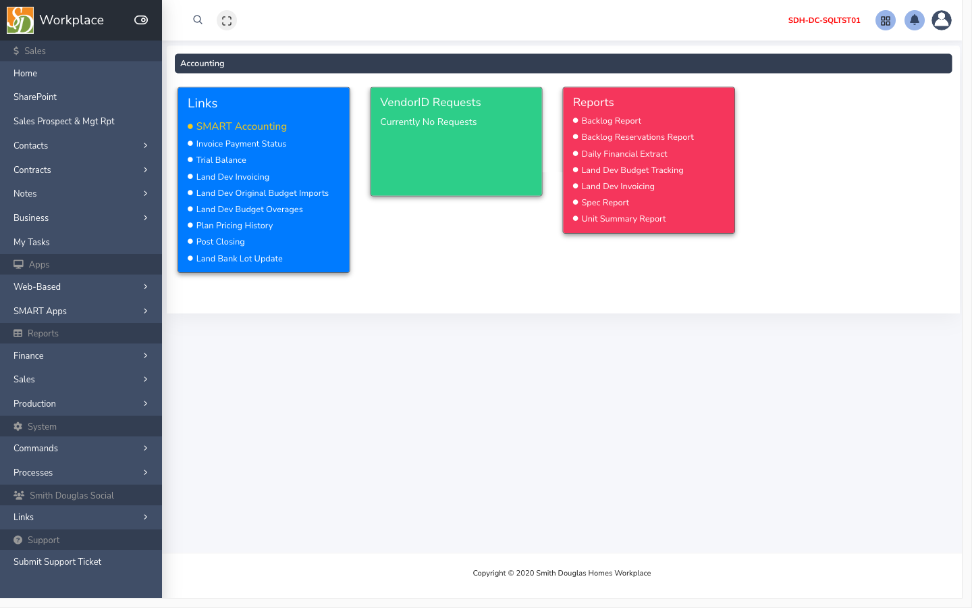This screenshot has width=972, height=608.
Task: Expand the Commands menu
Action: [81, 449]
